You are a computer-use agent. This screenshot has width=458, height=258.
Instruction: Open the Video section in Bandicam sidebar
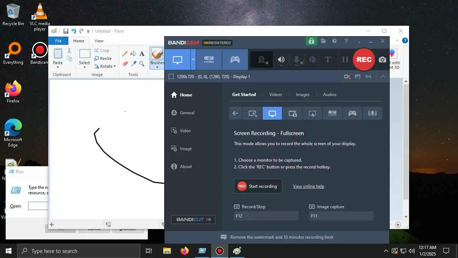(181, 130)
